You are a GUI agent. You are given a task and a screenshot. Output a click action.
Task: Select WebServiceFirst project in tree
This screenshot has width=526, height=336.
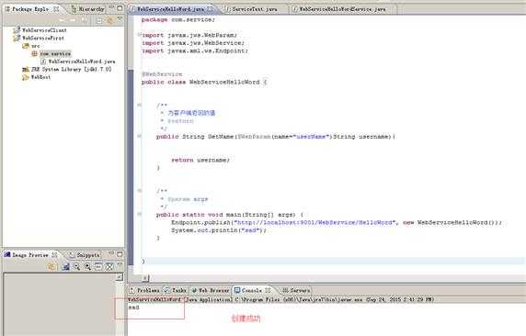(x=43, y=38)
